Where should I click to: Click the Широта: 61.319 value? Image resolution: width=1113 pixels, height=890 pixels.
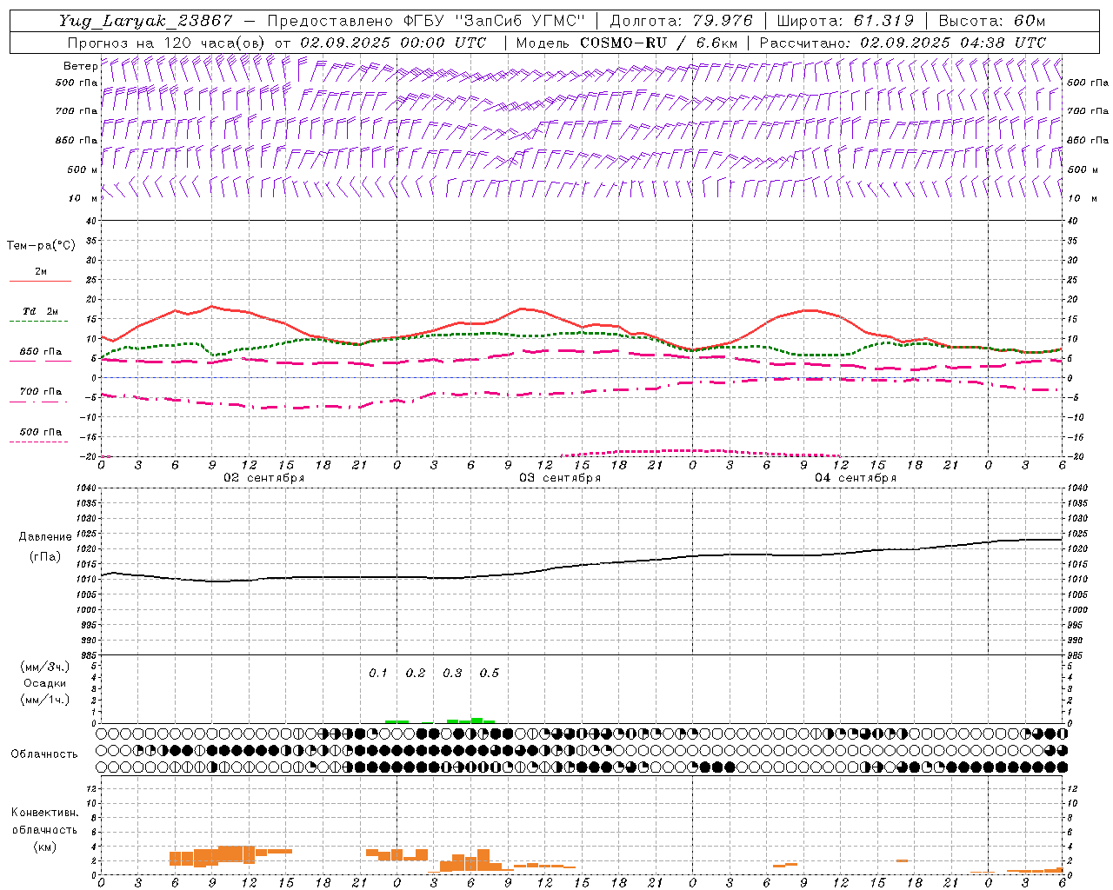[845, 21]
